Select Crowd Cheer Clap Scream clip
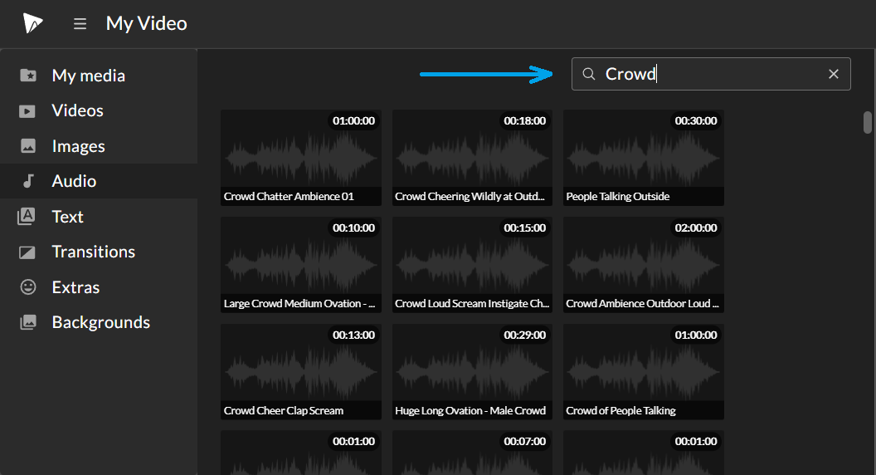Viewport: 876px width, 475px height. (x=301, y=371)
